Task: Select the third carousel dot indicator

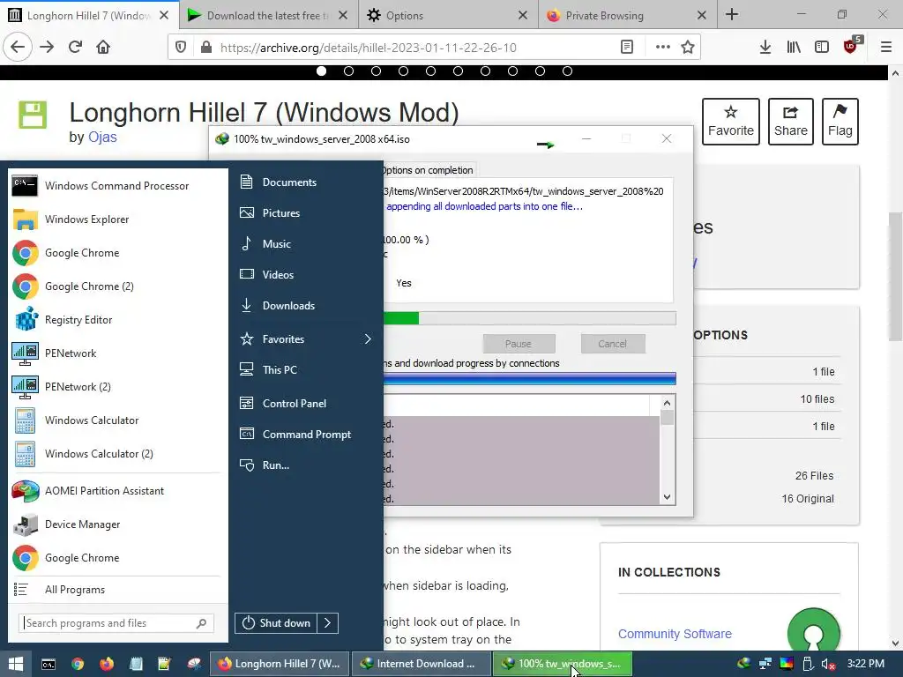Action: coord(376,71)
